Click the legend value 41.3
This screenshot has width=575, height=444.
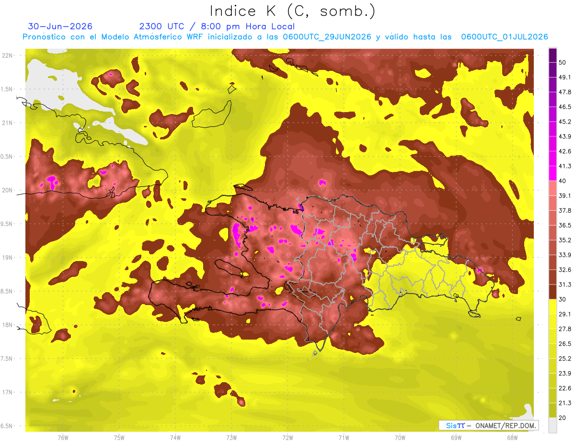coord(564,166)
